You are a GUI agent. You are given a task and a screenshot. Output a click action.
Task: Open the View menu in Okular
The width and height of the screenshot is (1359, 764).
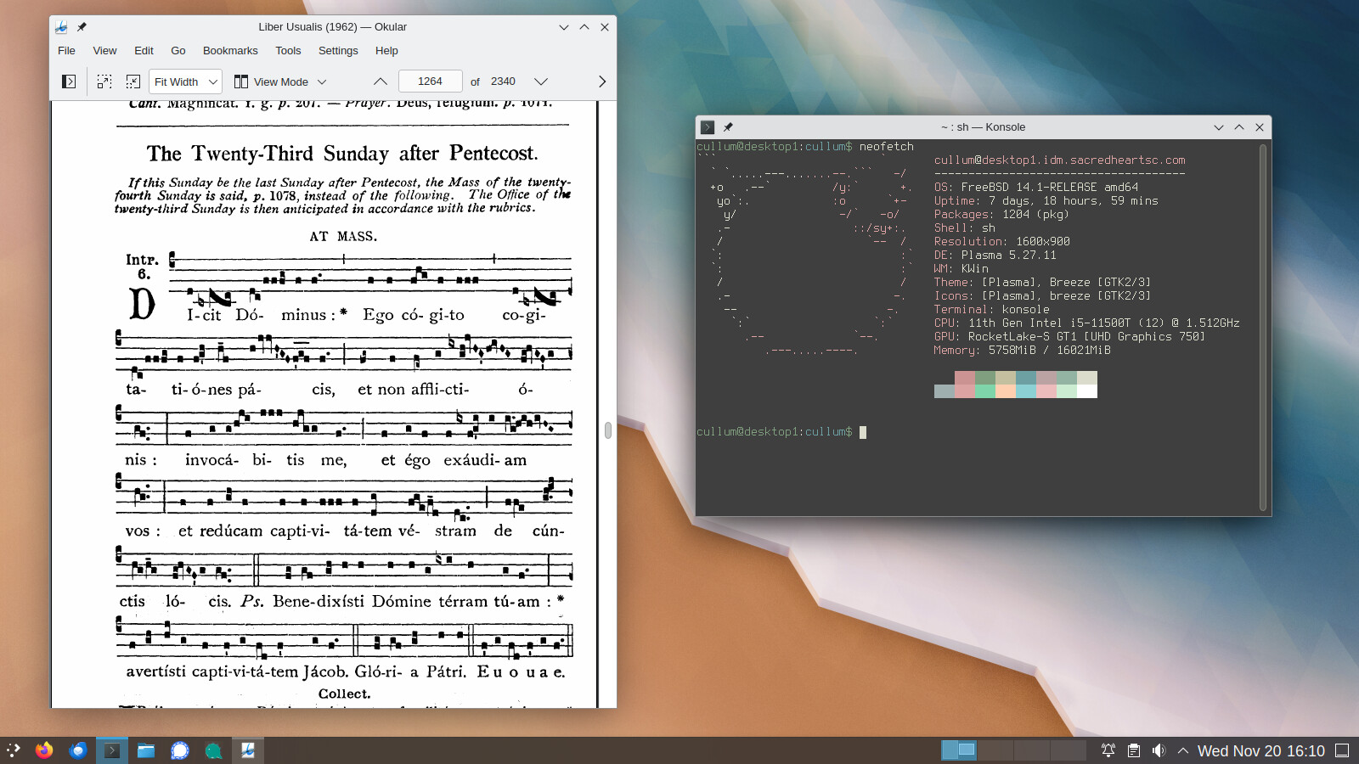tap(104, 50)
